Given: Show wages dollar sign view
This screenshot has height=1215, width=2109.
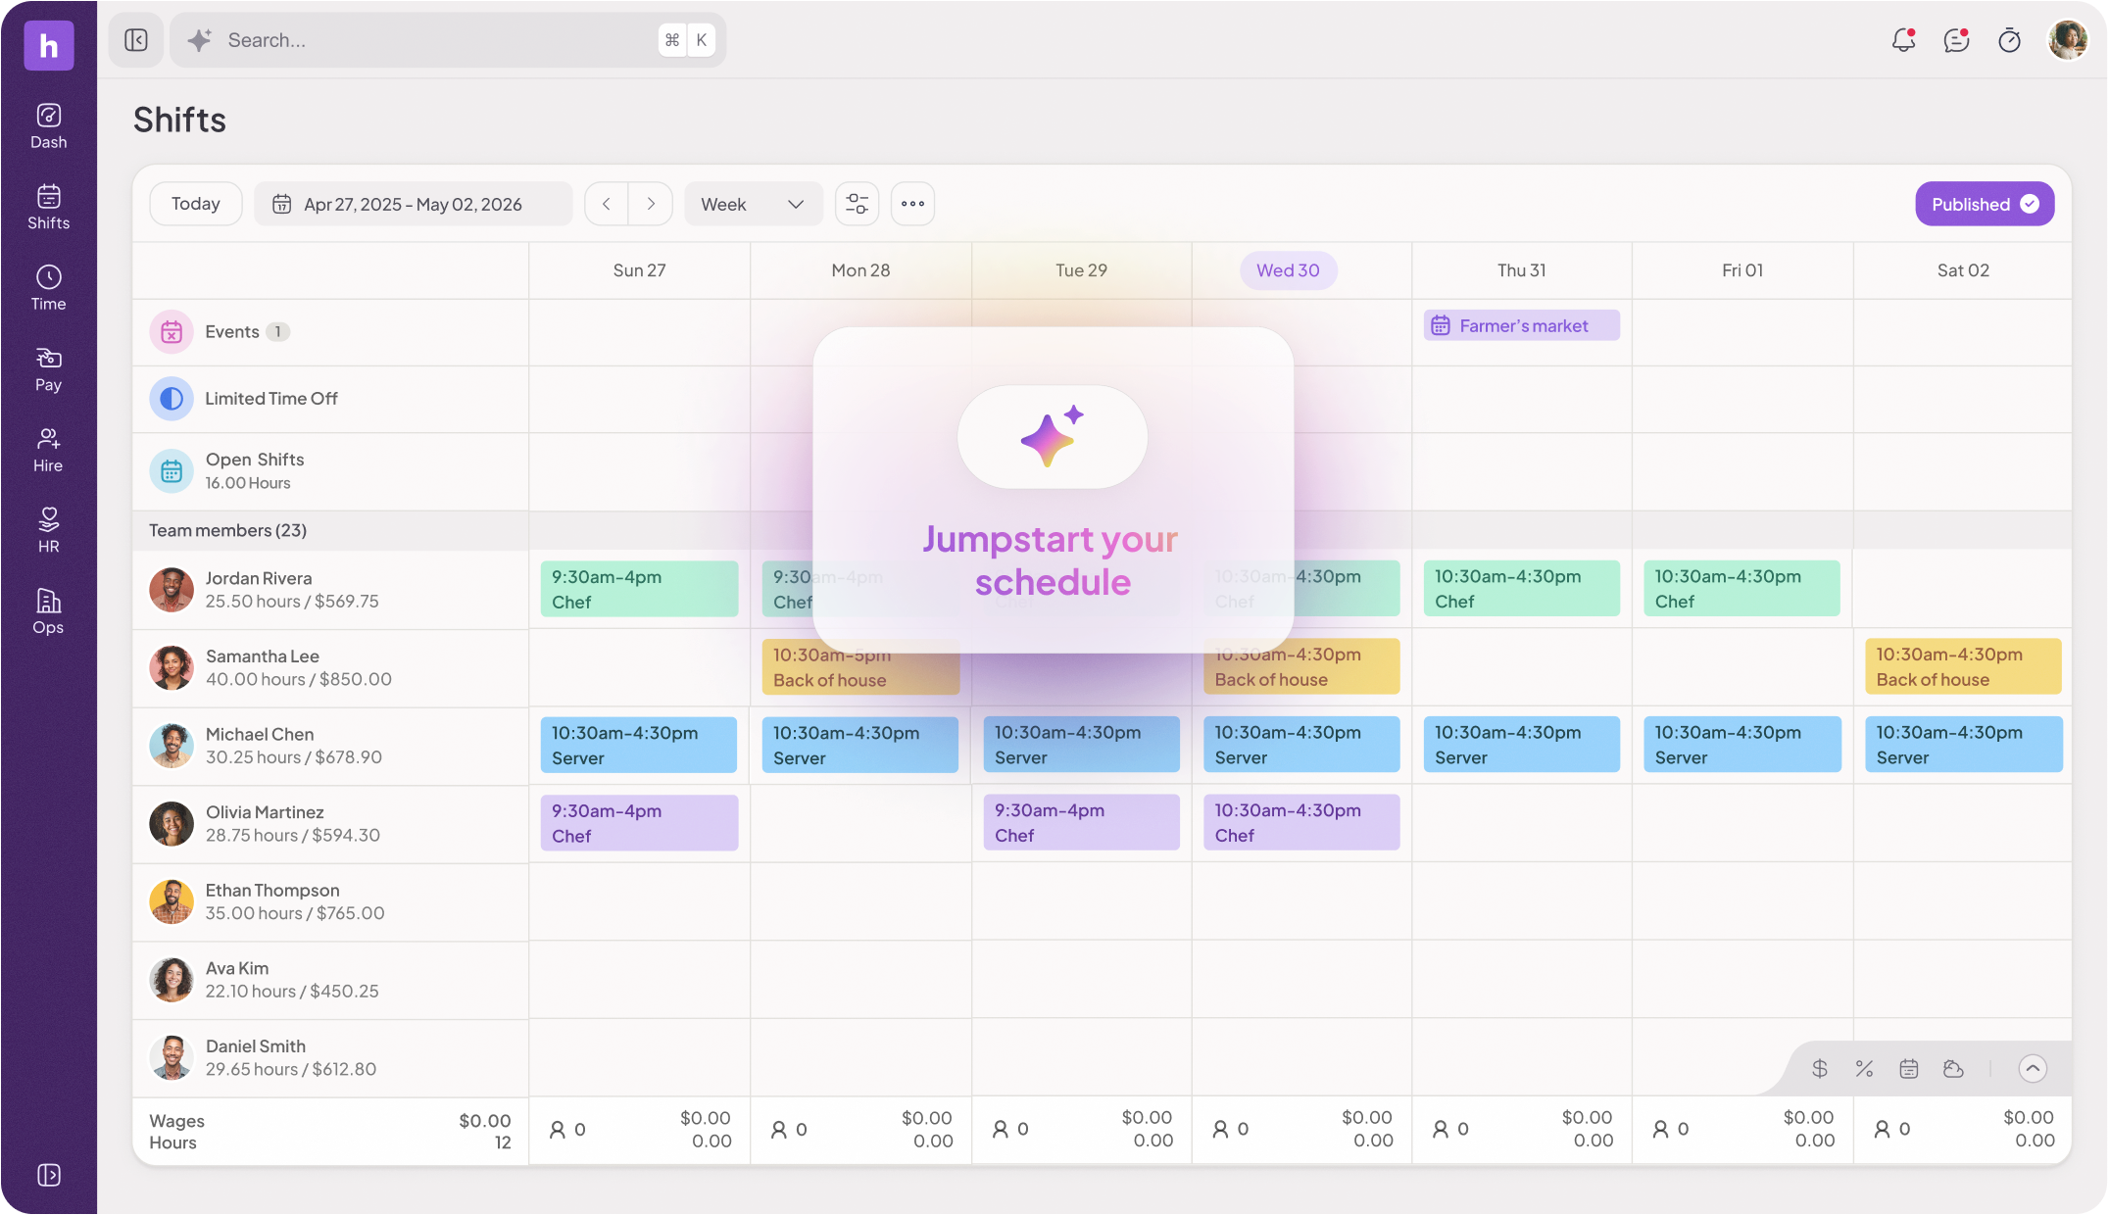Looking at the screenshot, I should click(1820, 1069).
